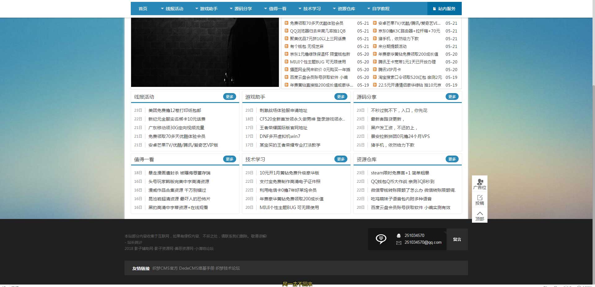Open the speech bubble message icon in footer
Screen dimensions: 595x287
click(x=381, y=239)
